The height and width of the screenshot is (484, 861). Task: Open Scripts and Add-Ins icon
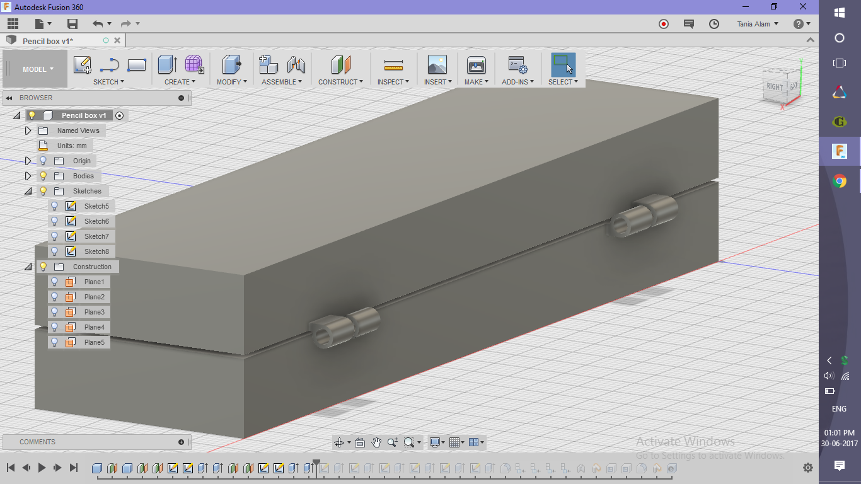tap(517, 64)
